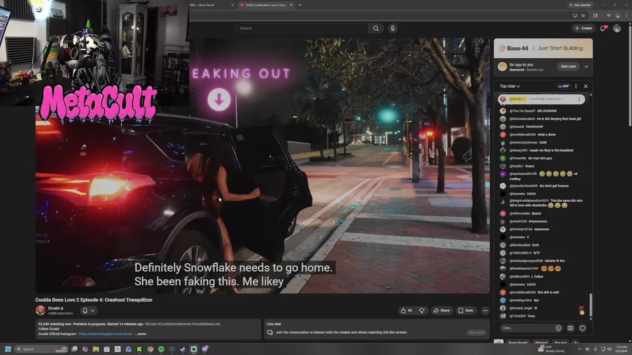This screenshot has width=632, height=355.
Task: Click the Druski channel name
Action: (54, 308)
